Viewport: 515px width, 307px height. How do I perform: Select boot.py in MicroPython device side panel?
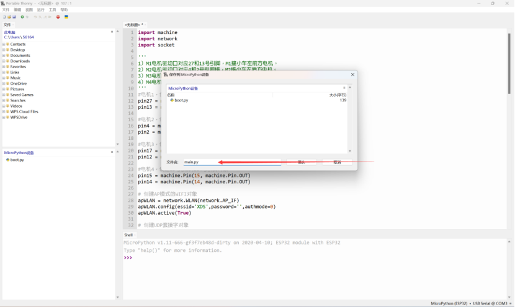click(x=15, y=160)
